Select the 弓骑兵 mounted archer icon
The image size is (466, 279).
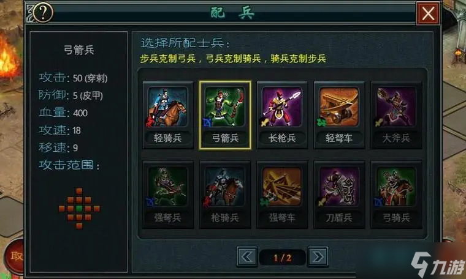point(396,187)
